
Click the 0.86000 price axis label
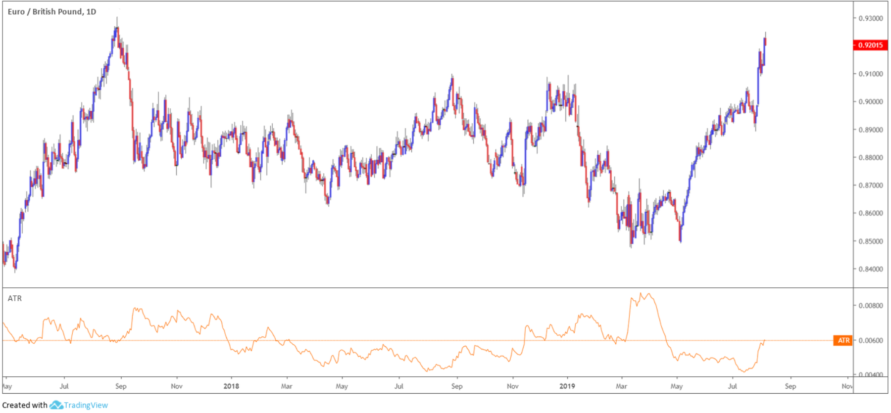click(x=871, y=213)
